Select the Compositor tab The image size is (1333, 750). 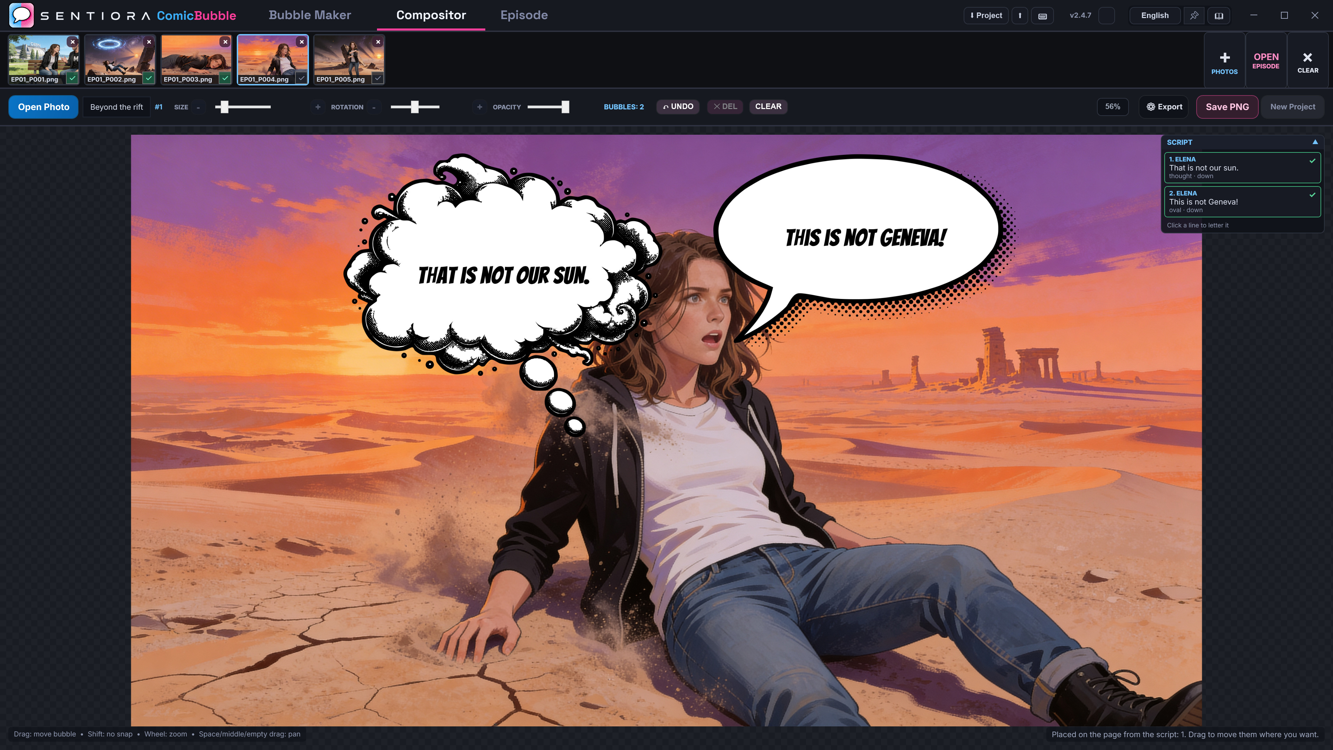(x=431, y=15)
